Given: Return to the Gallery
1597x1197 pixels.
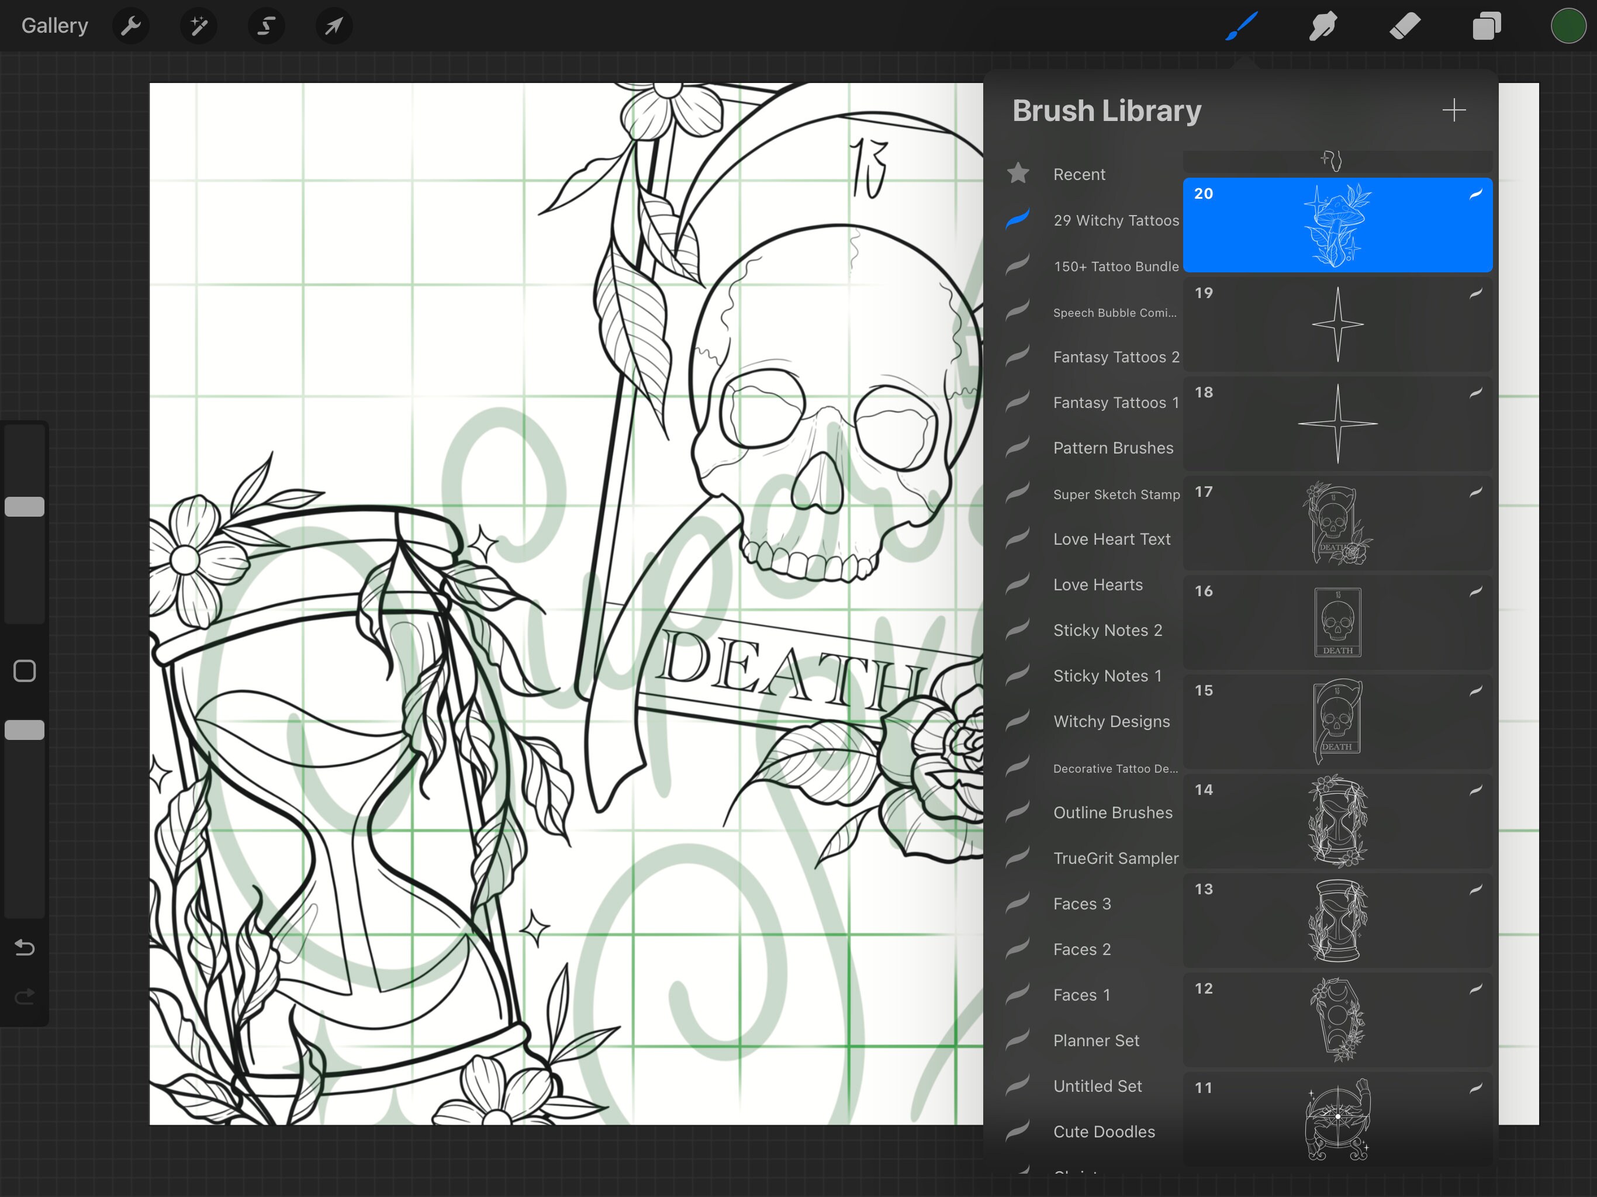Looking at the screenshot, I should (55, 26).
